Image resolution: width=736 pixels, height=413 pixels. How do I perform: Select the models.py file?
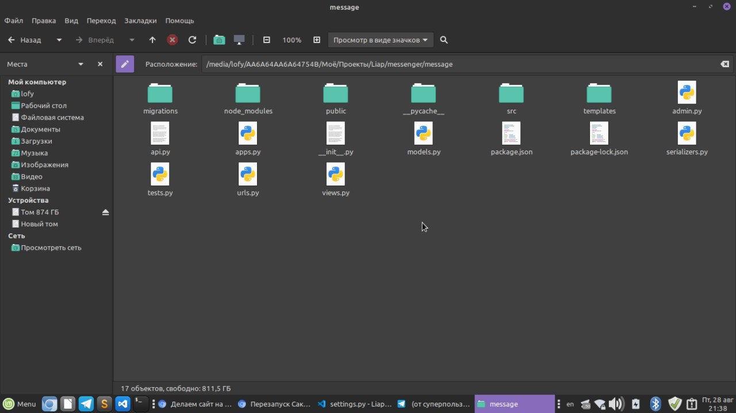(424, 139)
